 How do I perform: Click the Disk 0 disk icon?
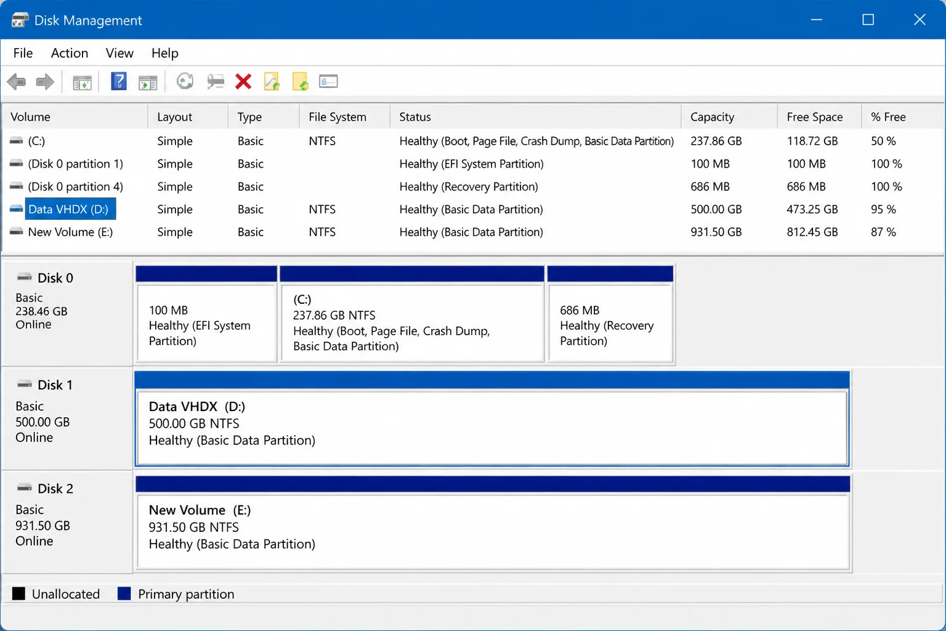[24, 277]
